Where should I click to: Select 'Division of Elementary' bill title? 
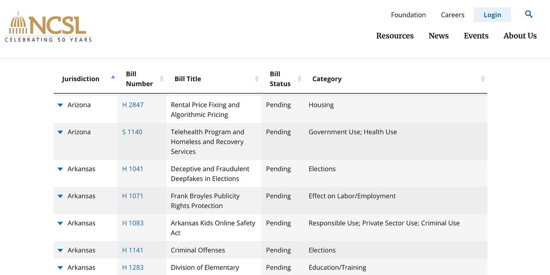pos(205,268)
